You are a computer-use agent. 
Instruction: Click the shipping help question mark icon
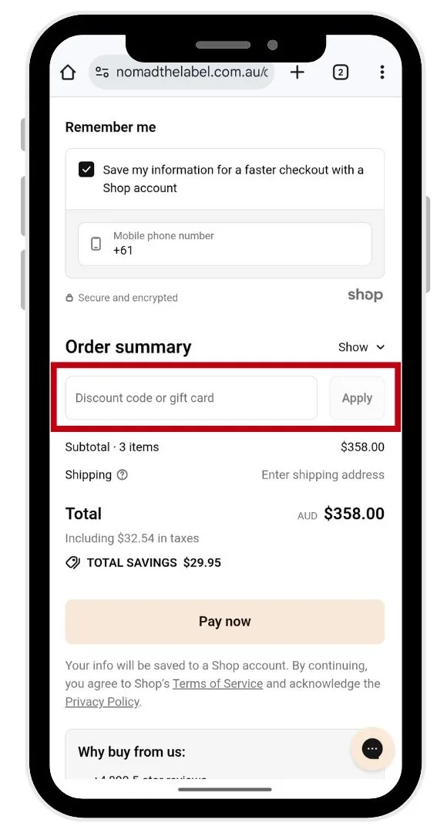tap(122, 475)
